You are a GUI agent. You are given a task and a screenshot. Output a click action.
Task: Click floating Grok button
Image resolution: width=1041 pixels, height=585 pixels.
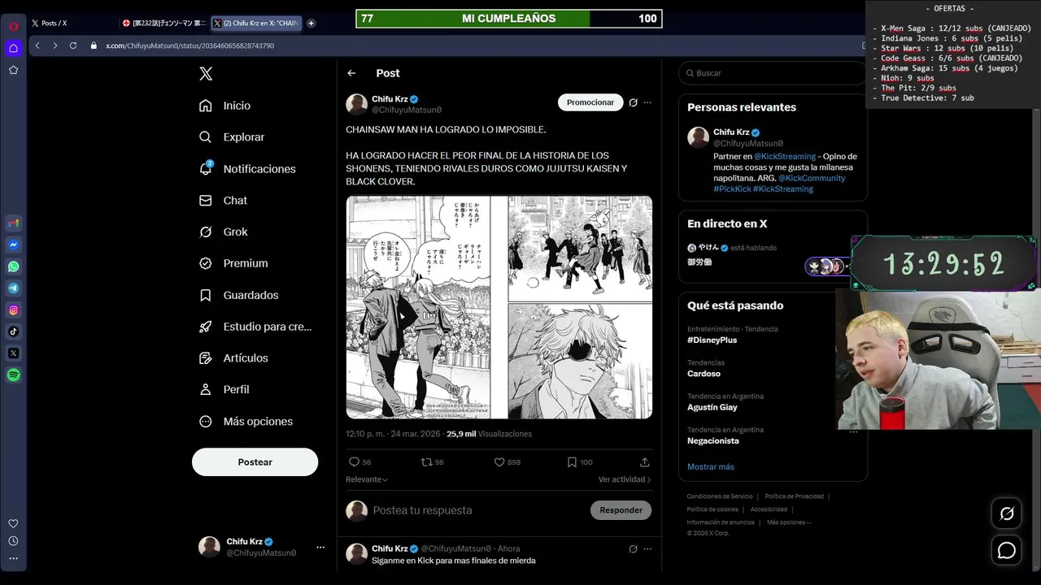1007,513
